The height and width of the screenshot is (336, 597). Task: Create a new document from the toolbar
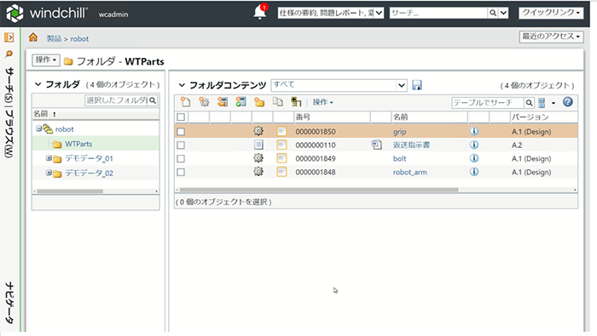pyautogui.click(x=185, y=102)
